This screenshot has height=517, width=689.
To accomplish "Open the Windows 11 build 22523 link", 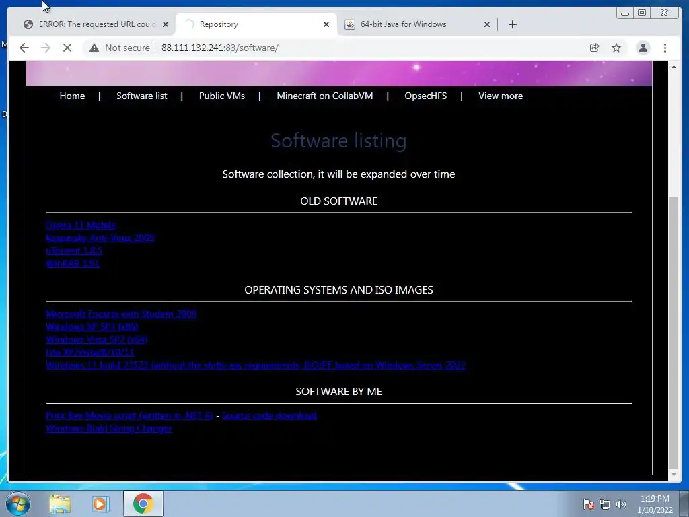I will [x=256, y=365].
